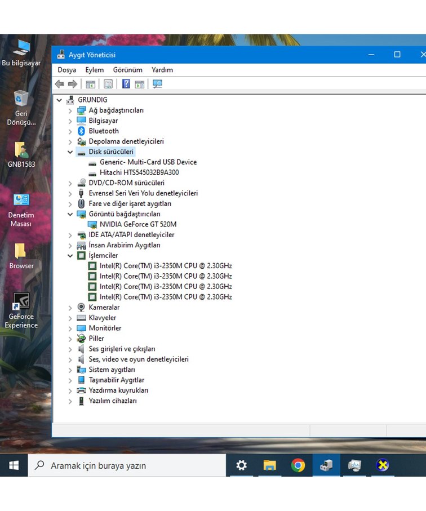The width and height of the screenshot is (426, 511).
Task: Collapse the GRUNDIG root node
Action: (59, 100)
